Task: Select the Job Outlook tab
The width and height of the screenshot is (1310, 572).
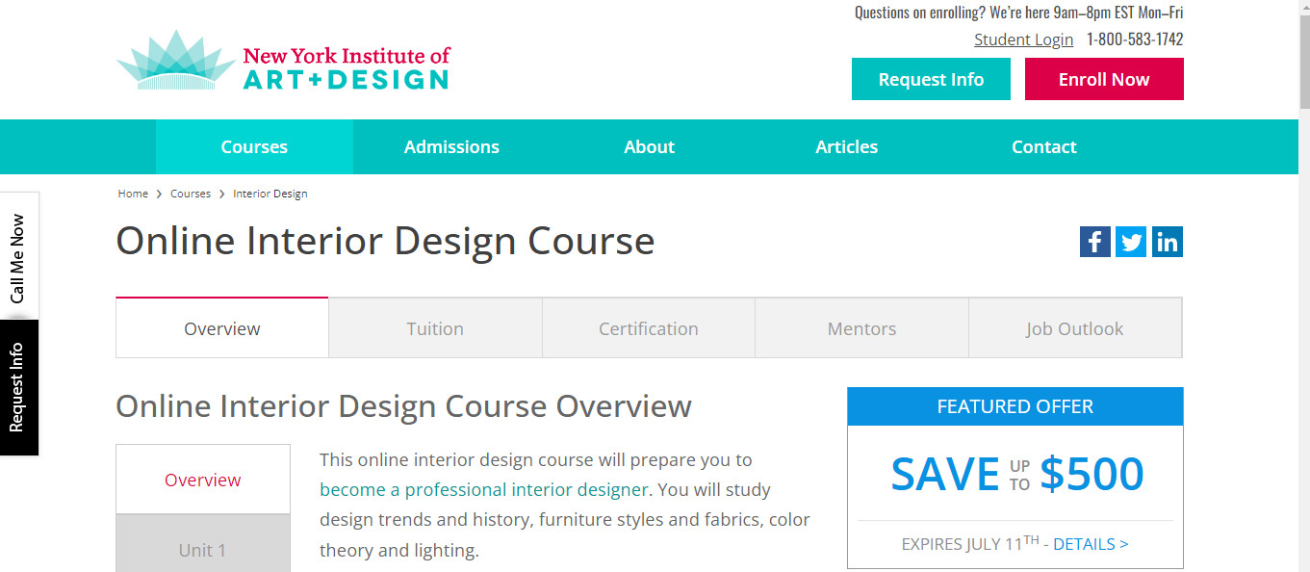Action: (1074, 328)
